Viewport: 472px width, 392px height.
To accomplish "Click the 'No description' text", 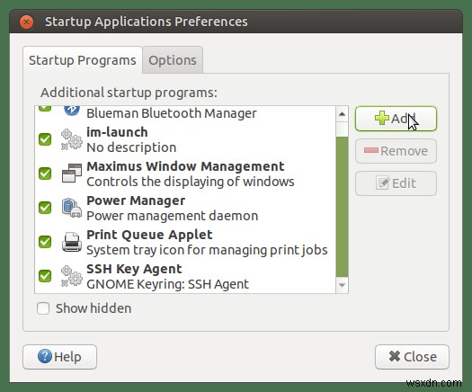I will coord(131,147).
